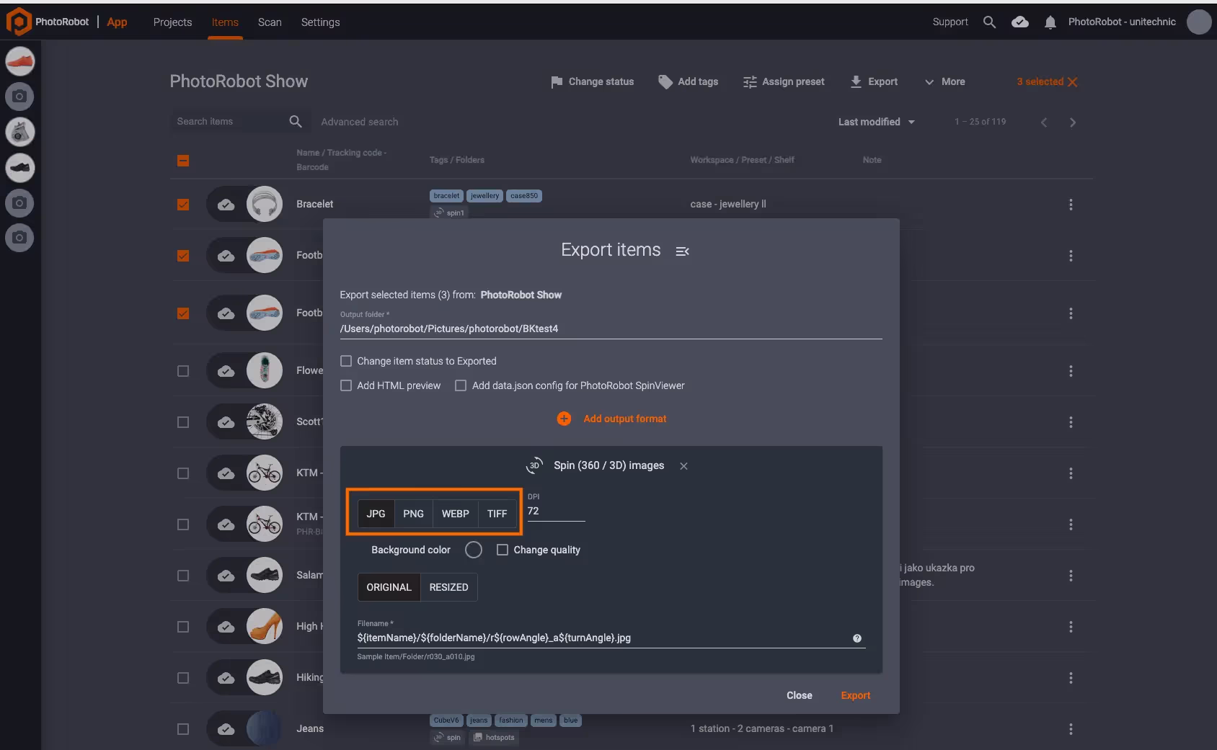Image resolution: width=1217 pixels, height=750 pixels.
Task: Click cloud status icon in Jeans row
Action: (226, 729)
